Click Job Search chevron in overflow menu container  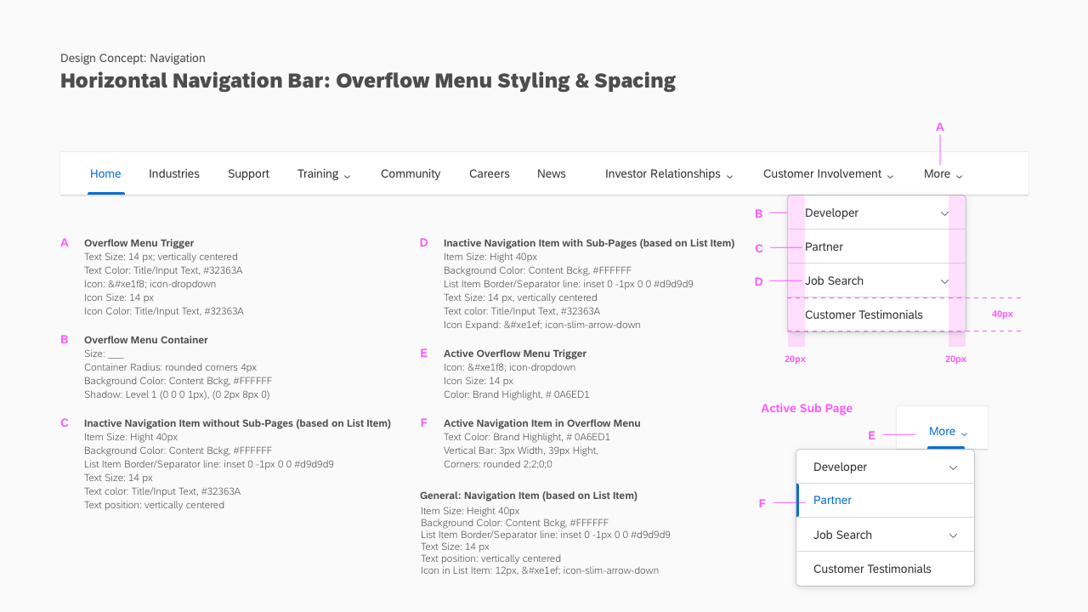(x=944, y=280)
